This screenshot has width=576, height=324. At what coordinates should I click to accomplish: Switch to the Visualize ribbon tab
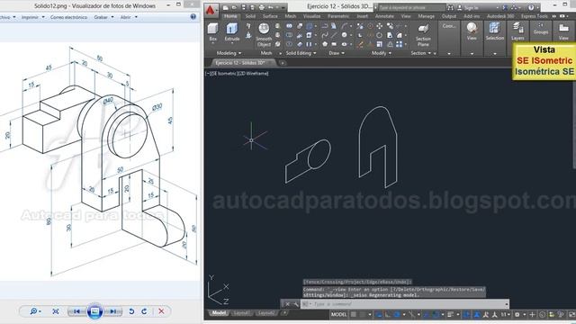[x=312, y=16]
